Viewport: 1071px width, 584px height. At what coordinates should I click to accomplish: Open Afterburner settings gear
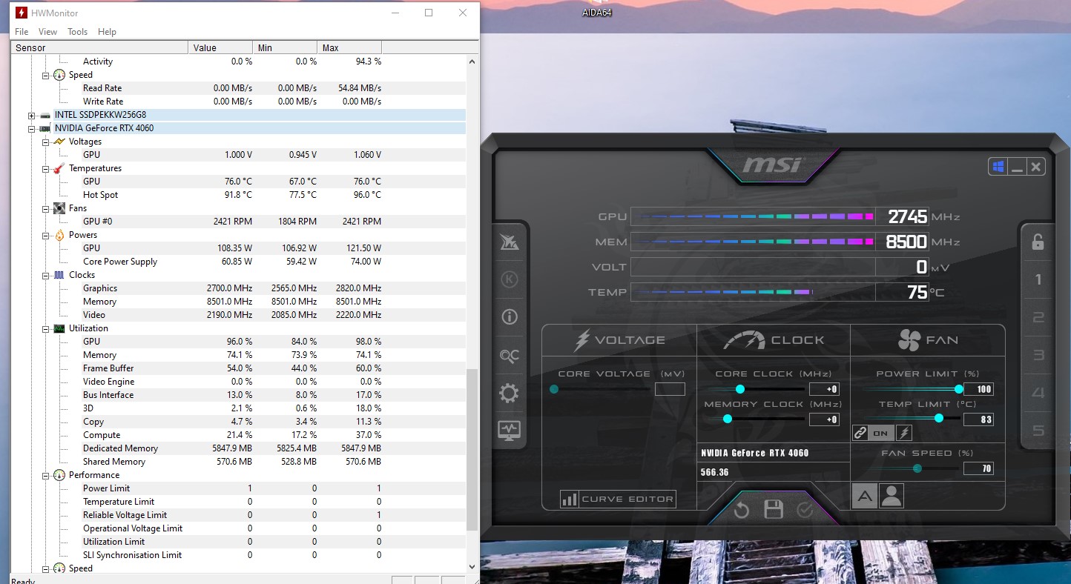(510, 393)
